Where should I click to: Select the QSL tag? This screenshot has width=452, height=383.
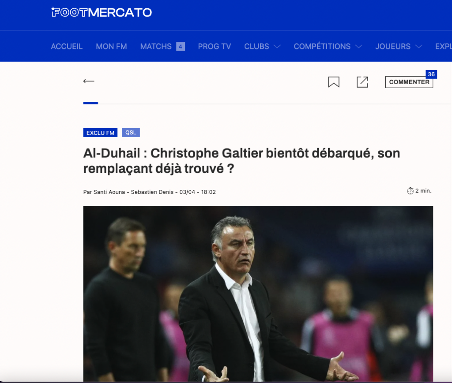coord(131,132)
